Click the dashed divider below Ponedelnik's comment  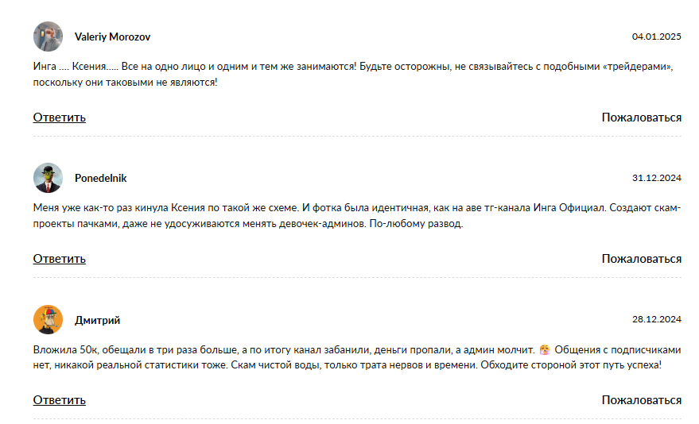click(x=357, y=278)
